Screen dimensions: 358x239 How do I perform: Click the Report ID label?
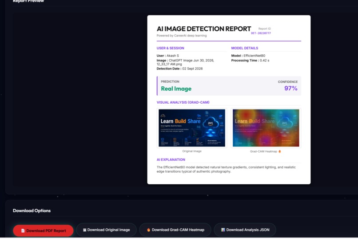[x=264, y=28]
